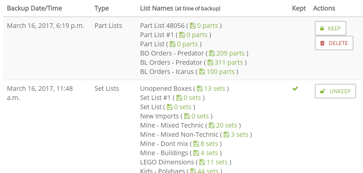
Task: Click save icon for LEGO Dimensions
Action: [202, 162]
